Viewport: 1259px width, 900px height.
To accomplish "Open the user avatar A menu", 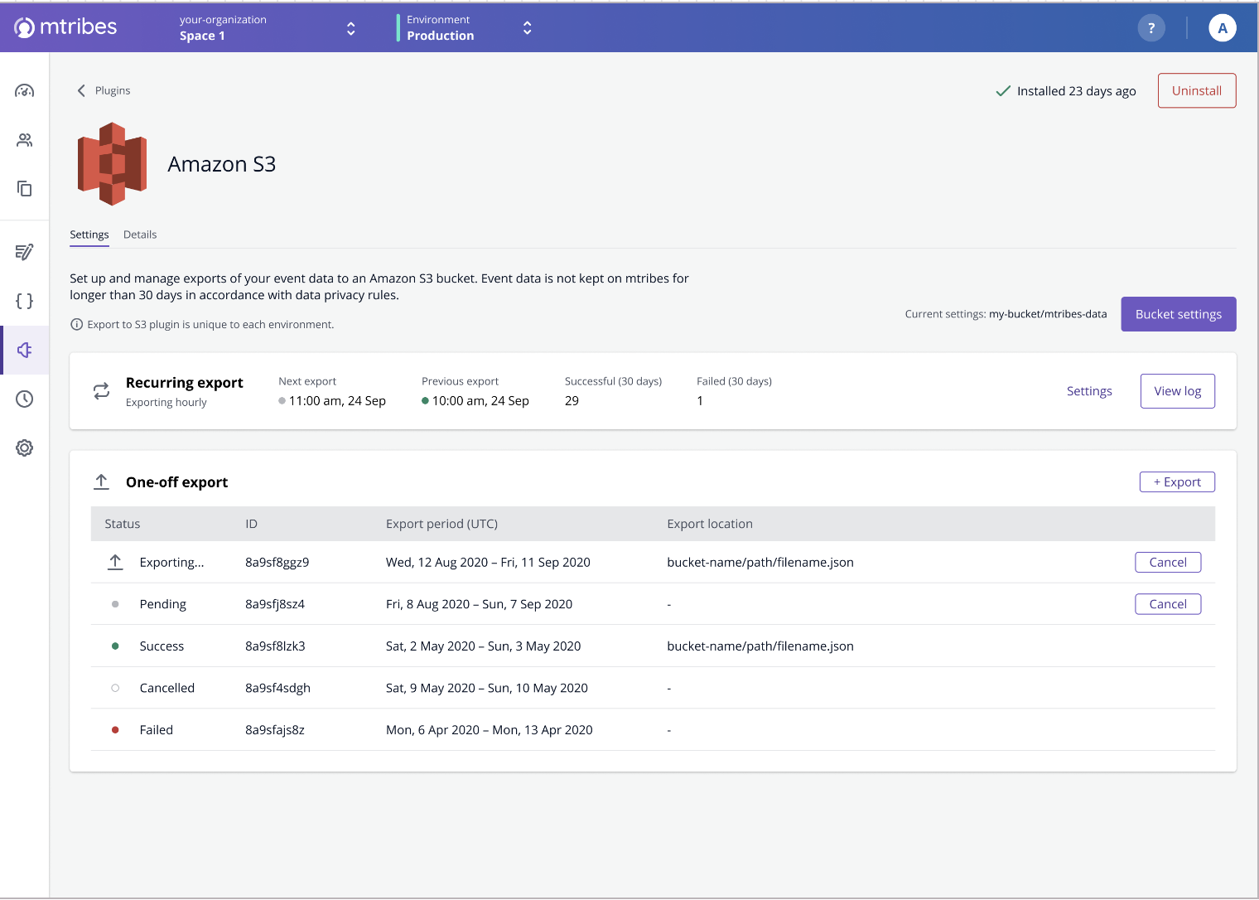I will click(1223, 28).
